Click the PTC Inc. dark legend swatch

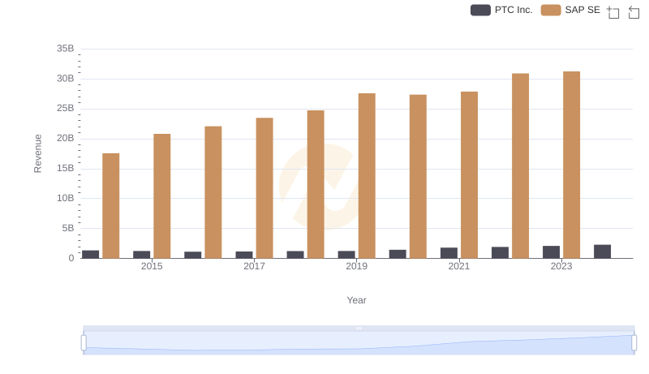(x=480, y=10)
